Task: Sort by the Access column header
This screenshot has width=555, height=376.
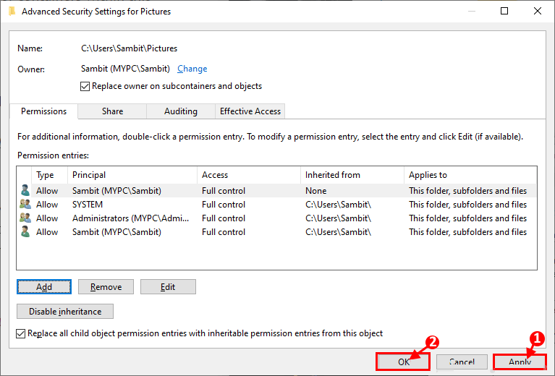Action: pos(249,175)
